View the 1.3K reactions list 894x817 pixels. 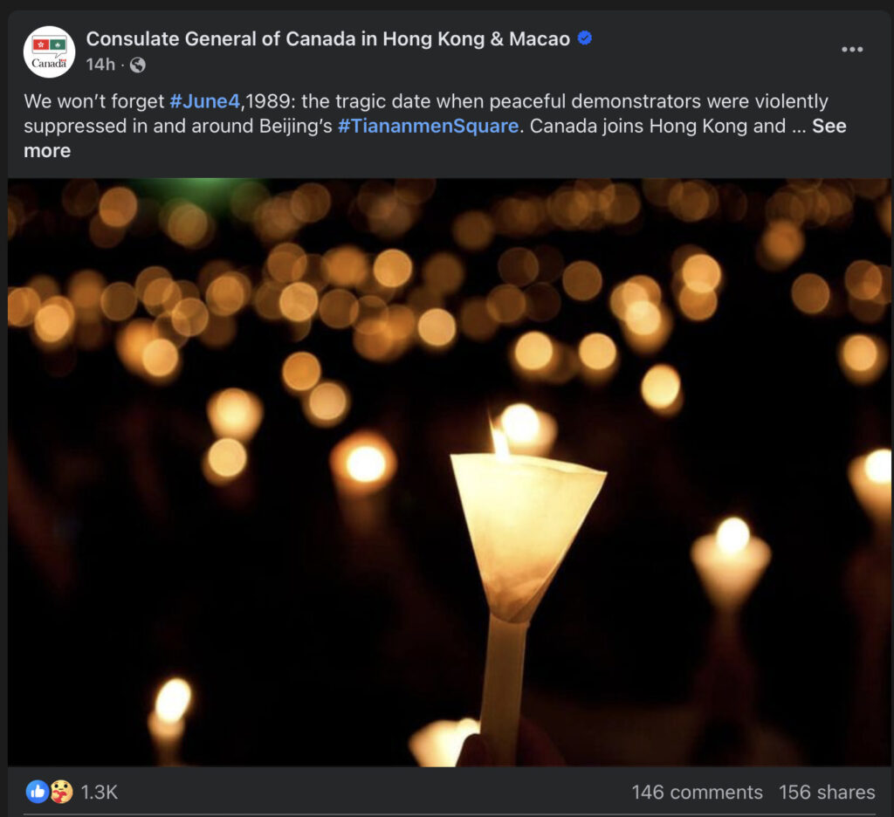(99, 792)
